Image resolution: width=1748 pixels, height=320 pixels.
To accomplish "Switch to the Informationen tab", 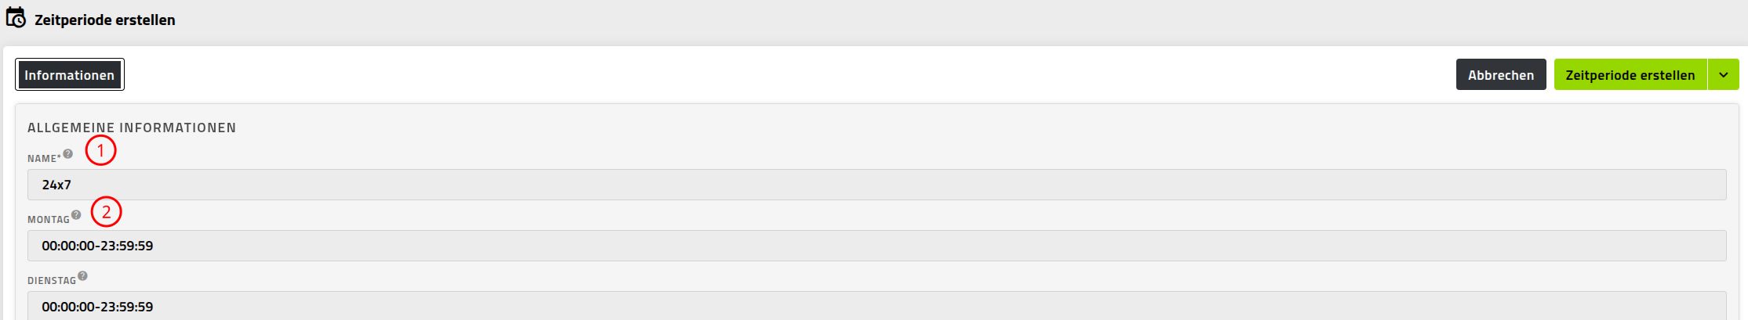I will 70,75.
